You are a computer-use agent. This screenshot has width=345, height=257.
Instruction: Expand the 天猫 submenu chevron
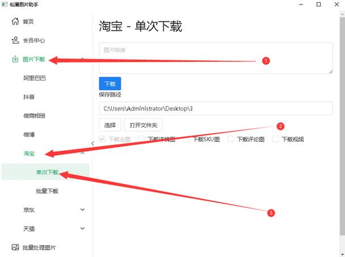point(83,229)
